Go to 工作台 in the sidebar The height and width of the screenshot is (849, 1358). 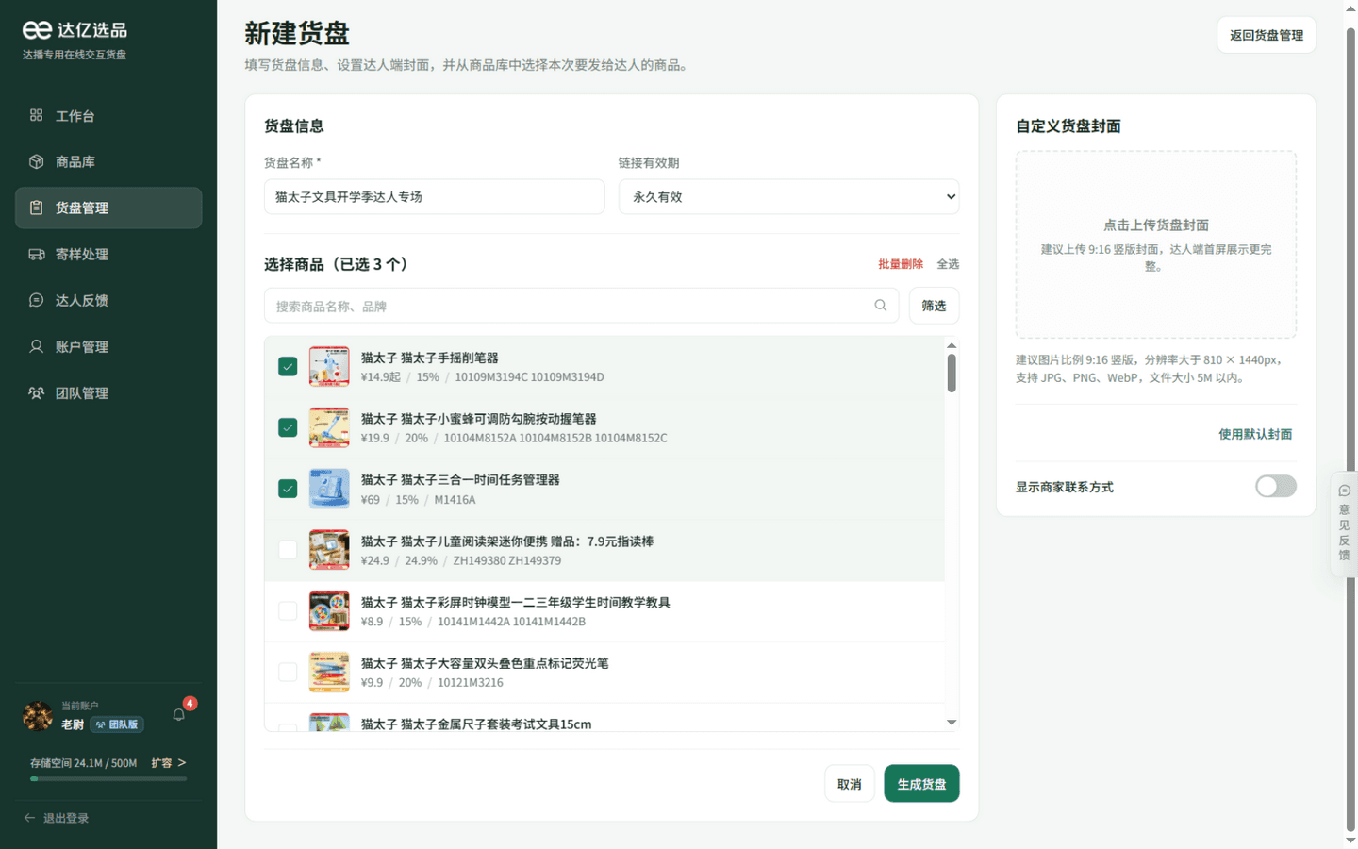click(108, 115)
